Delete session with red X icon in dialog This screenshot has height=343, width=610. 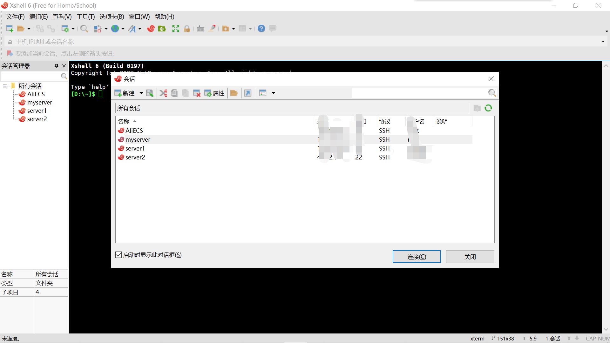click(197, 93)
